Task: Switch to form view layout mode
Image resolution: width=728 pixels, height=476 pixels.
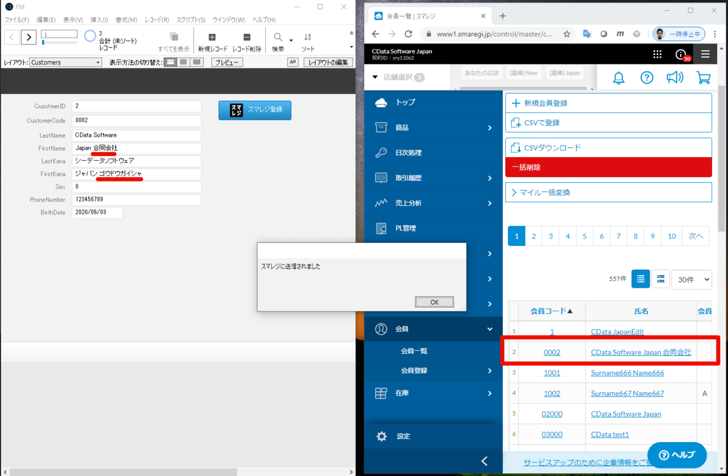Action: (170, 62)
